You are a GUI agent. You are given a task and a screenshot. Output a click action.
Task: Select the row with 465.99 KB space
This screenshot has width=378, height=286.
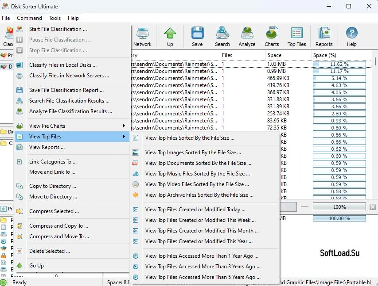[251, 78]
